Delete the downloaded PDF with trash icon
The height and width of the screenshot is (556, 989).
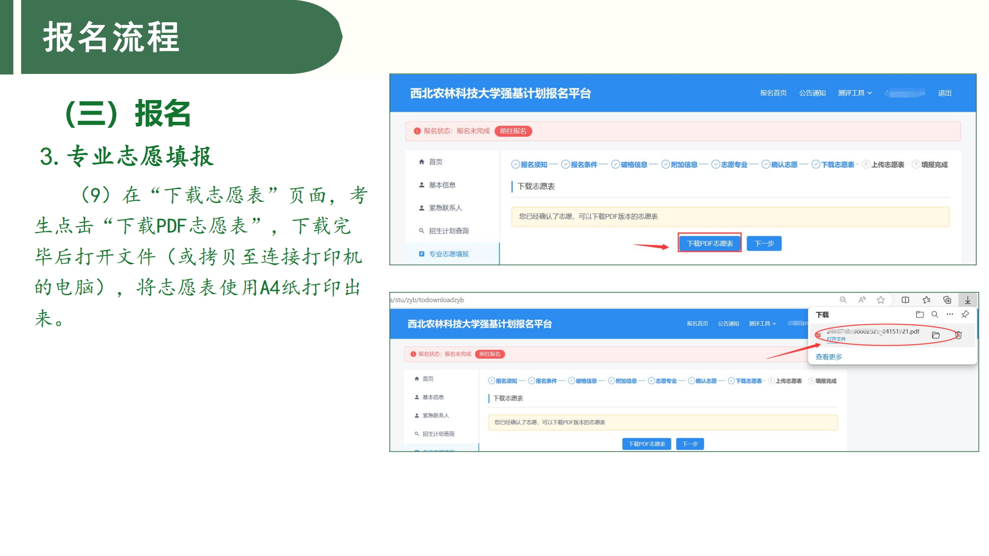958,335
